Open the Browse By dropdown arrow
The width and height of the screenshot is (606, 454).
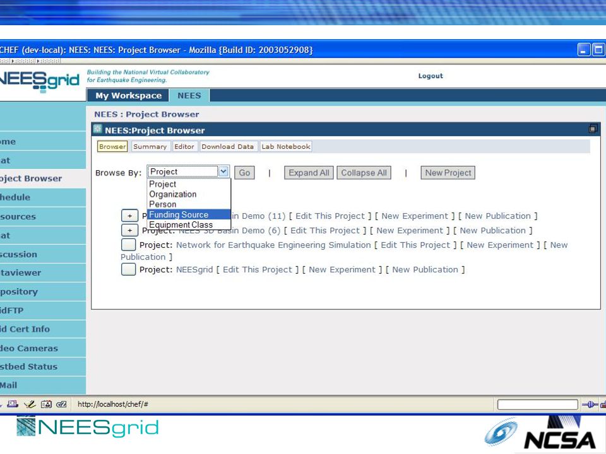pos(223,172)
